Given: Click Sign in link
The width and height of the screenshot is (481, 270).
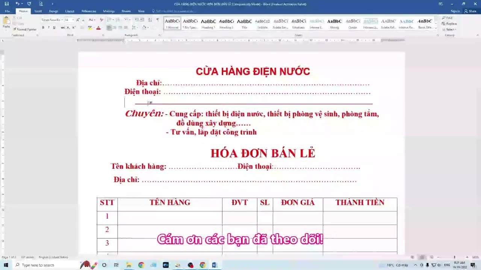Looking at the screenshot, I should (x=455, y=11).
